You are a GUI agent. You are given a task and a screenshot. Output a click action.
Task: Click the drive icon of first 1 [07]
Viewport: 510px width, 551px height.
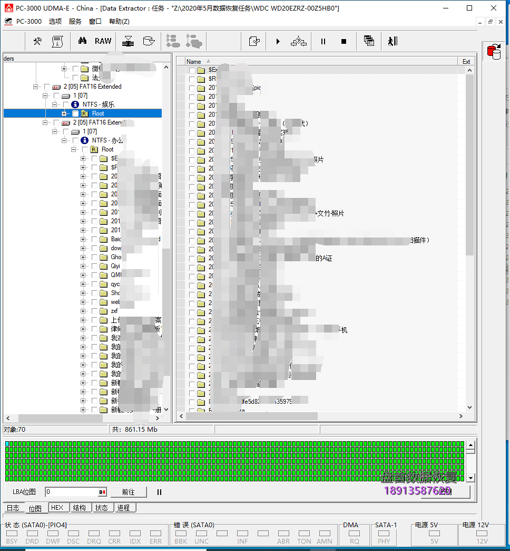(65, 96)
